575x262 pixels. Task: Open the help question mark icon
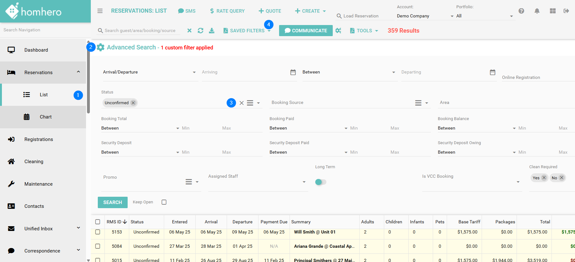[521, 11]
